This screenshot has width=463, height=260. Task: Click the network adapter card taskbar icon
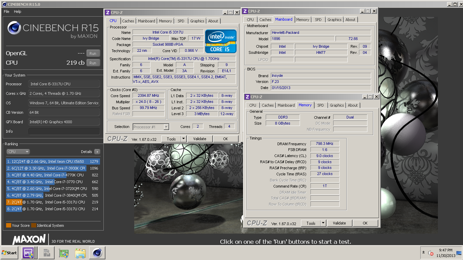coord(63,253)
